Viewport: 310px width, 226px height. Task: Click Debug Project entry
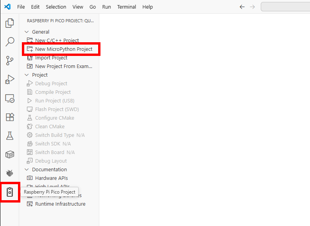(59, 83)
